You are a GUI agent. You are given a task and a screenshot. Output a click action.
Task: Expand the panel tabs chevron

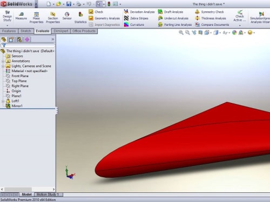[53, 39]
